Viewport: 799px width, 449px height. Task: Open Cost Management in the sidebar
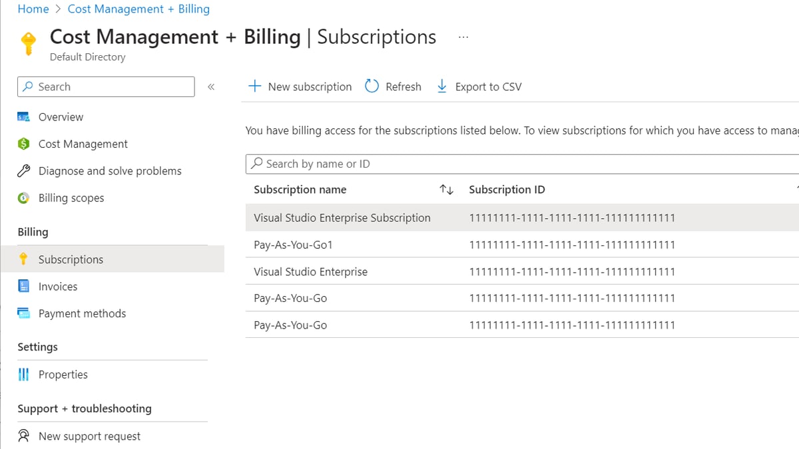(83, 144)
